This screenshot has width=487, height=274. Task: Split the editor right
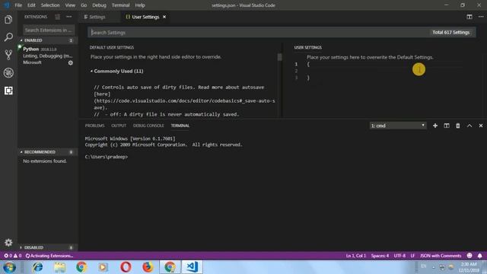point(469,17)
